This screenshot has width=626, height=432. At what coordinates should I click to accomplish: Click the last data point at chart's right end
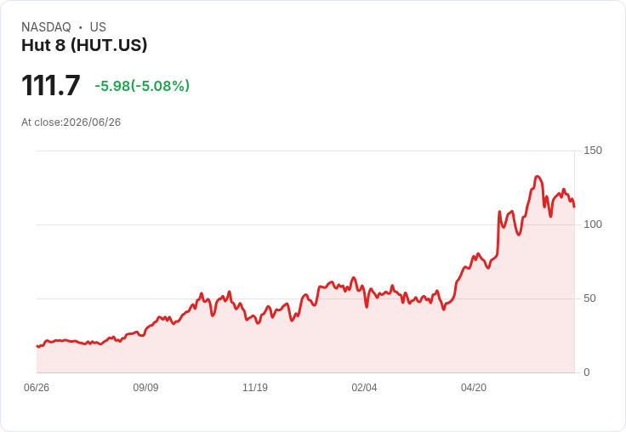coord(574,207)
